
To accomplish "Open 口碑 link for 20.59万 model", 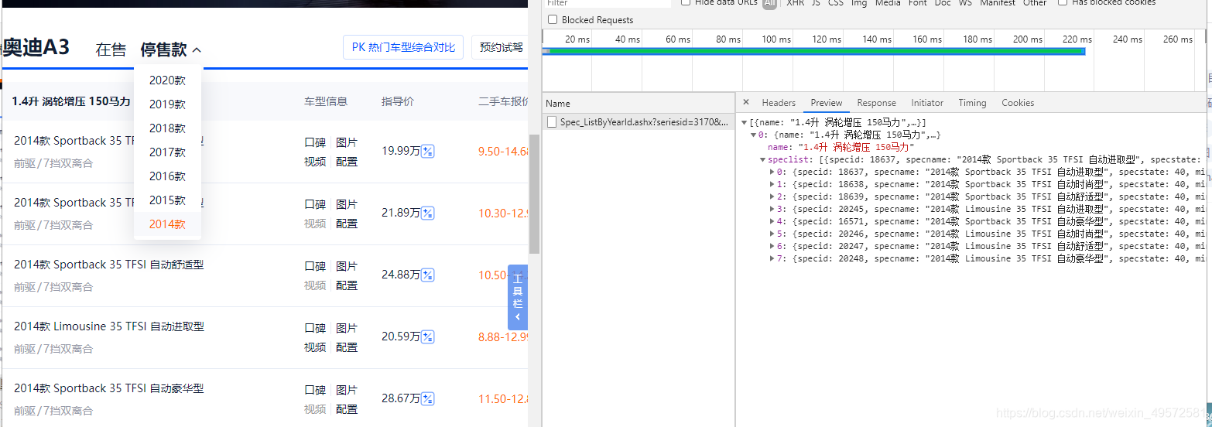I will tap(315, 328).
